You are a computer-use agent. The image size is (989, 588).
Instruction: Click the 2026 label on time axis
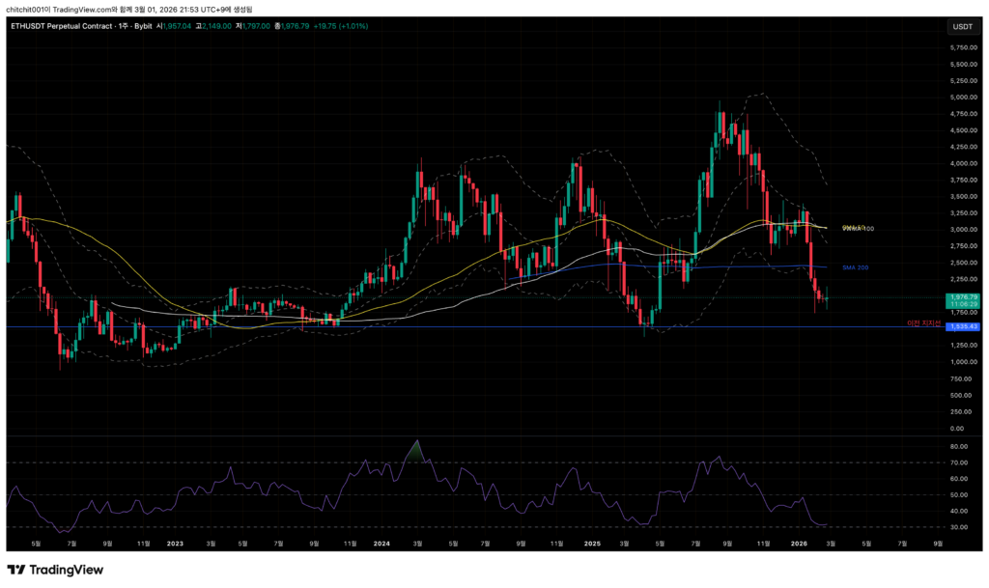802,543
